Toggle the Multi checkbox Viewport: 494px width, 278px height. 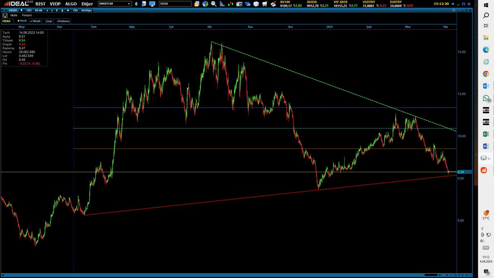pyautogui.click(x=35, y=21)
